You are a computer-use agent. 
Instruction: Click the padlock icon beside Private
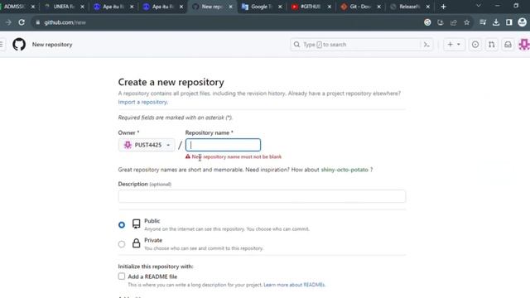point(136,243)
